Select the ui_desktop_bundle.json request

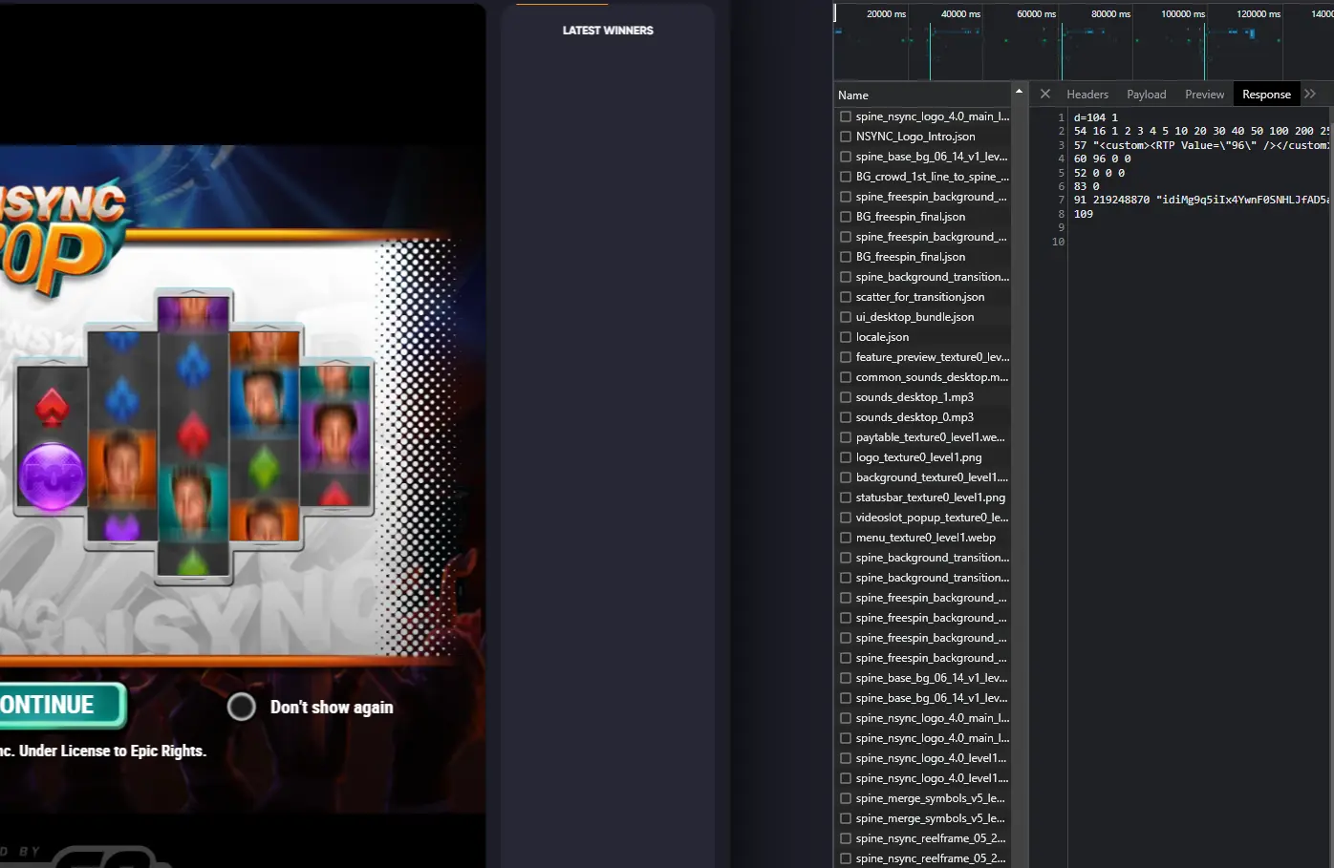click(x=915, y=317)
